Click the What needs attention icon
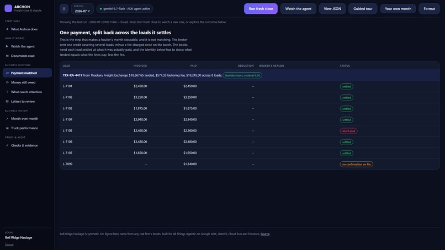Image resolution: width=445 pixels, height=250 pixels. [x=7, y=92]
